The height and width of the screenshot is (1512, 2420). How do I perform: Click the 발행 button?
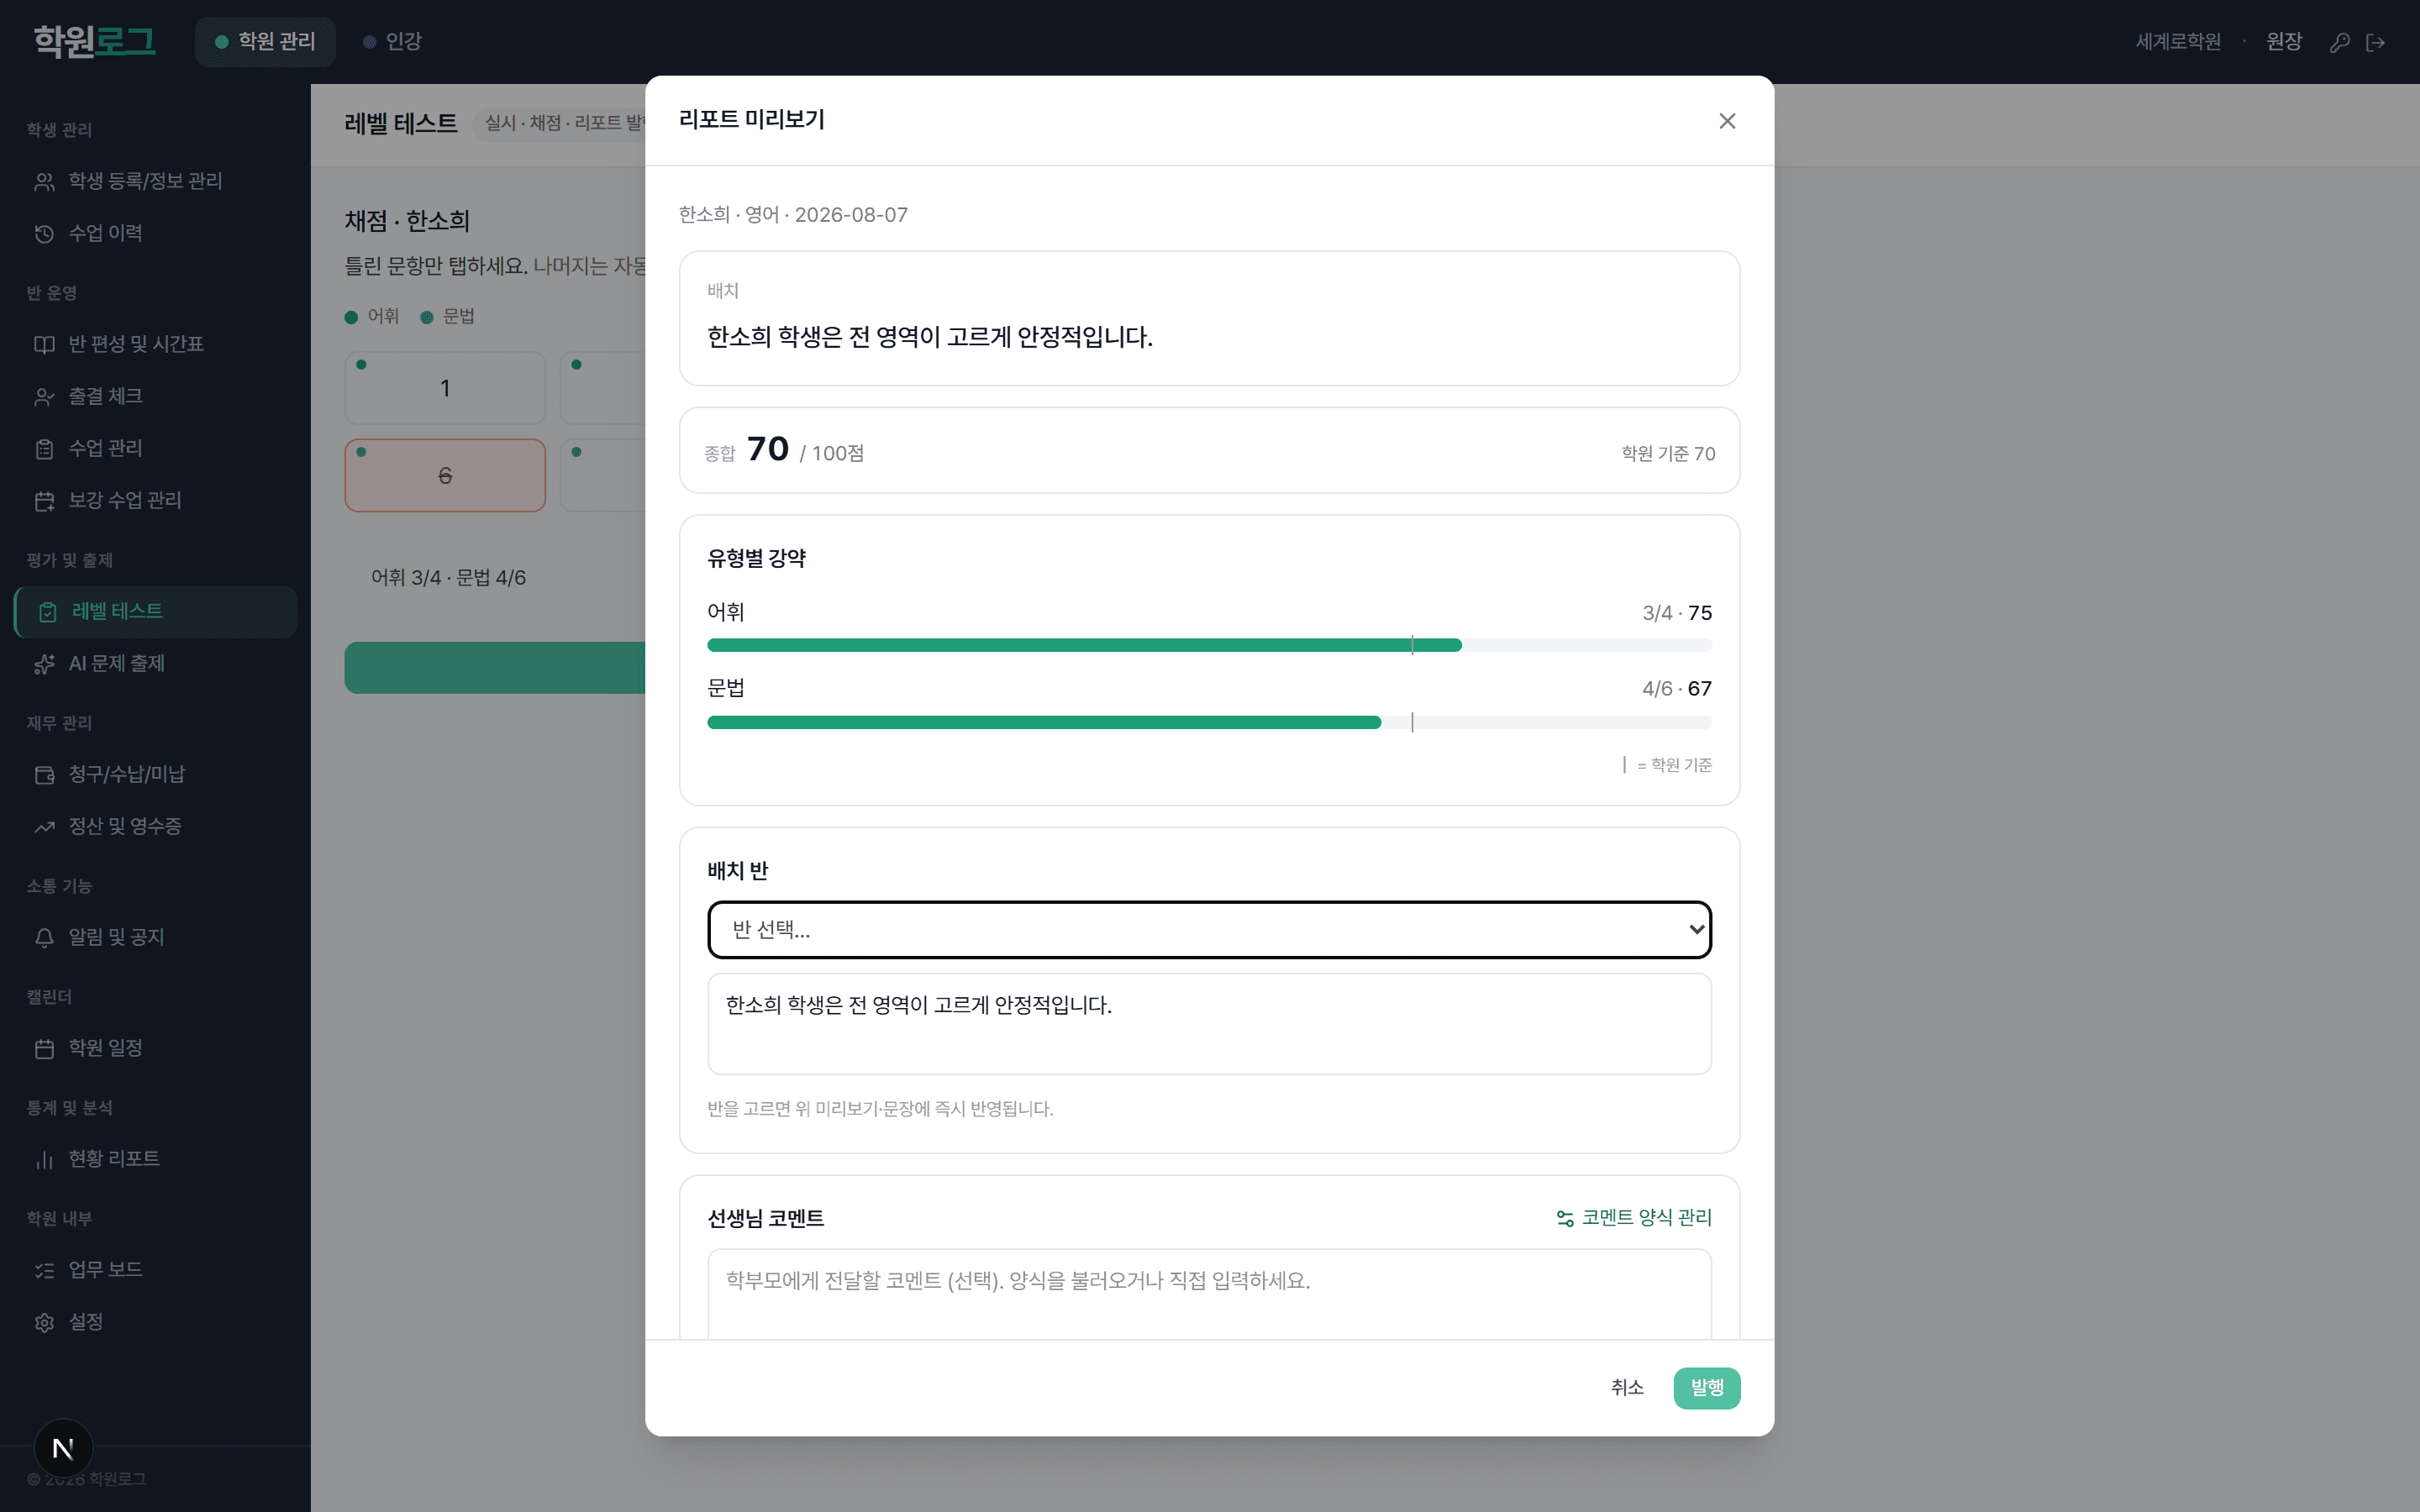[1706, 1387]
